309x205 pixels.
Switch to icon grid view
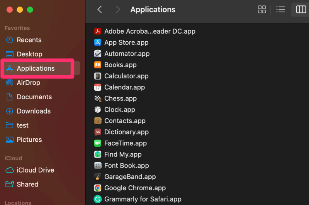pyautogui.click(x=262, y=9)
